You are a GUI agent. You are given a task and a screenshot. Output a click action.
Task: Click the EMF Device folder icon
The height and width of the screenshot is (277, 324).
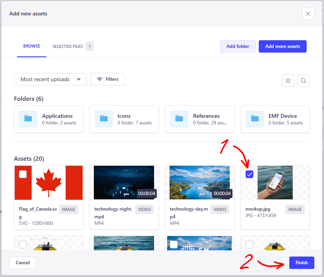(x=255, y=119)
